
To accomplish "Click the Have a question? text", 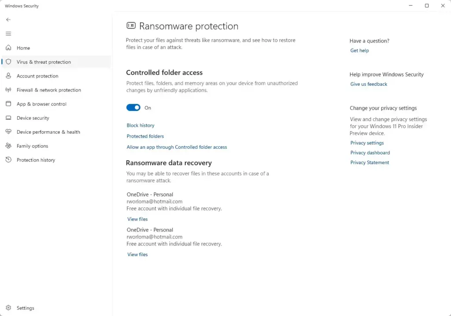I will [x=370, y=41].
